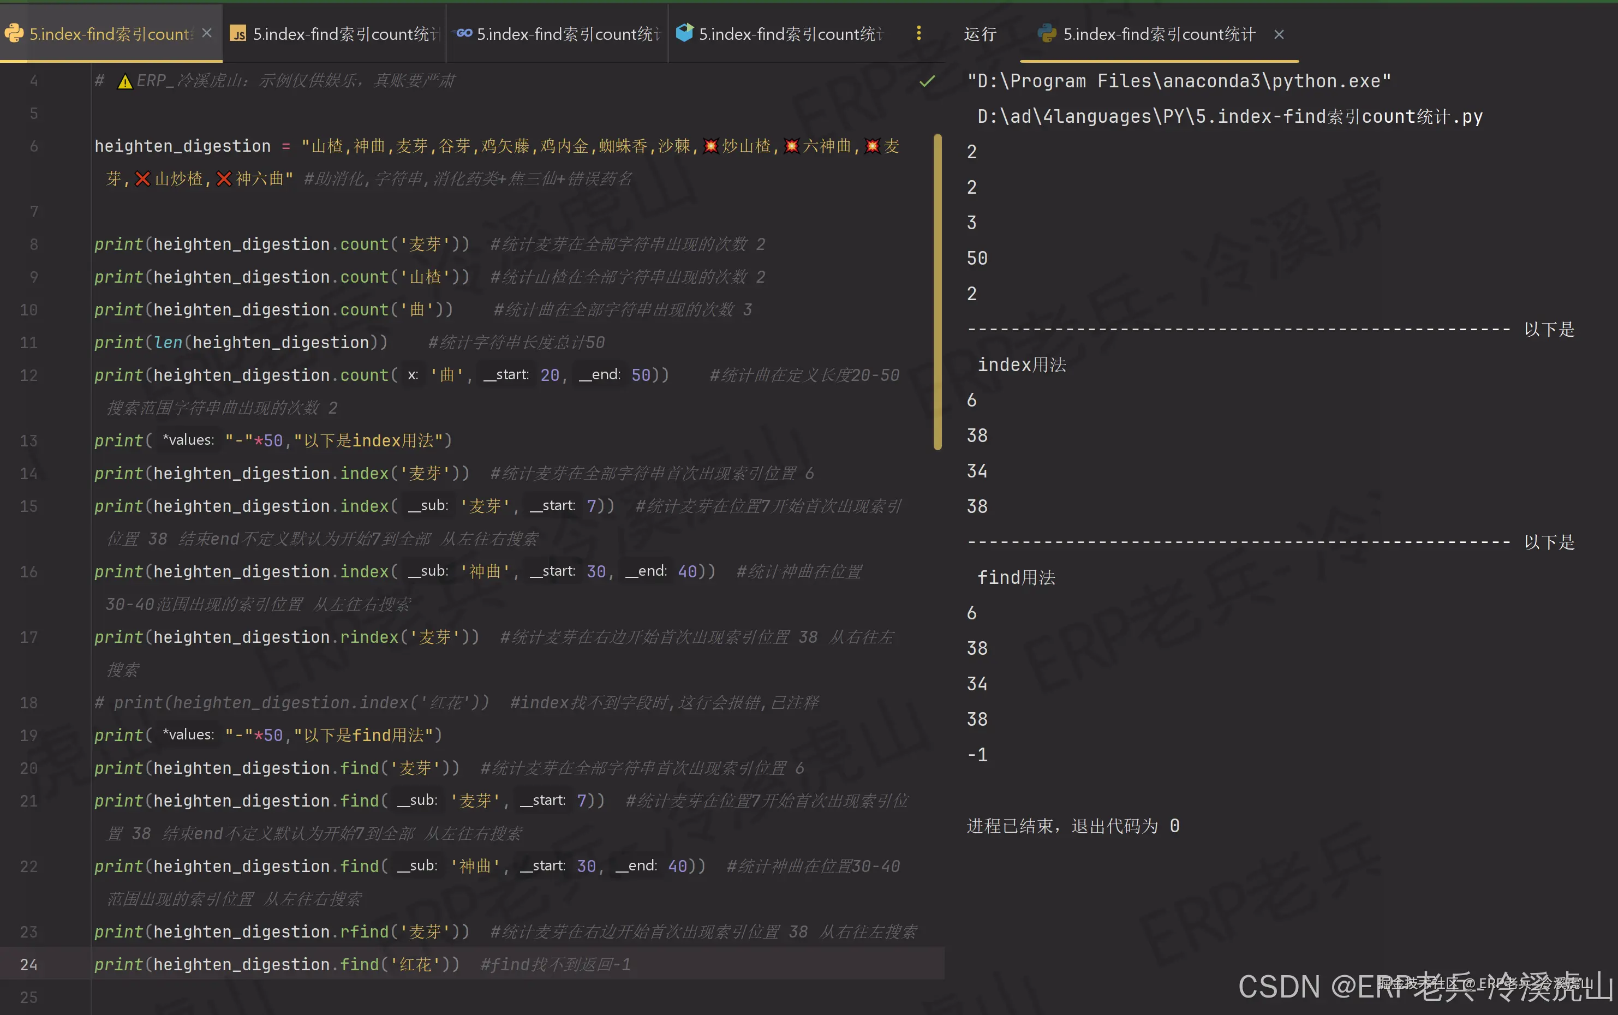Viewport: 1618px width, 1015px height.
Task: Click the python.exe path in the console output
Action: coord(1179,81)
